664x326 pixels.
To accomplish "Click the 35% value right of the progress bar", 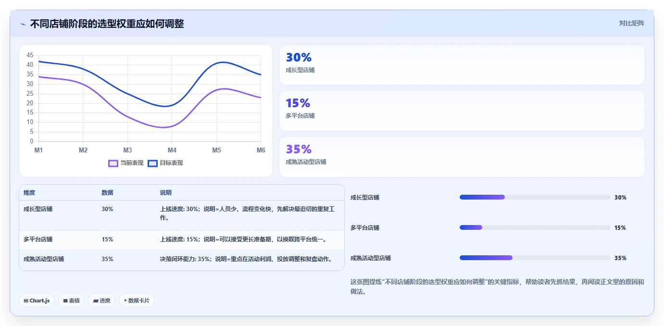I will (x=620, y=258).
